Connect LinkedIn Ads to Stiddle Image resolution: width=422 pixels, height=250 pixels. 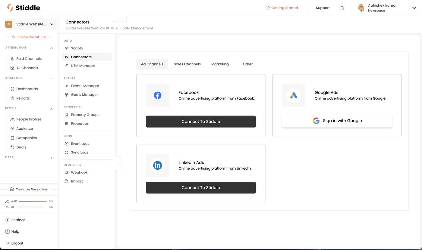click(x=201, y=188)
